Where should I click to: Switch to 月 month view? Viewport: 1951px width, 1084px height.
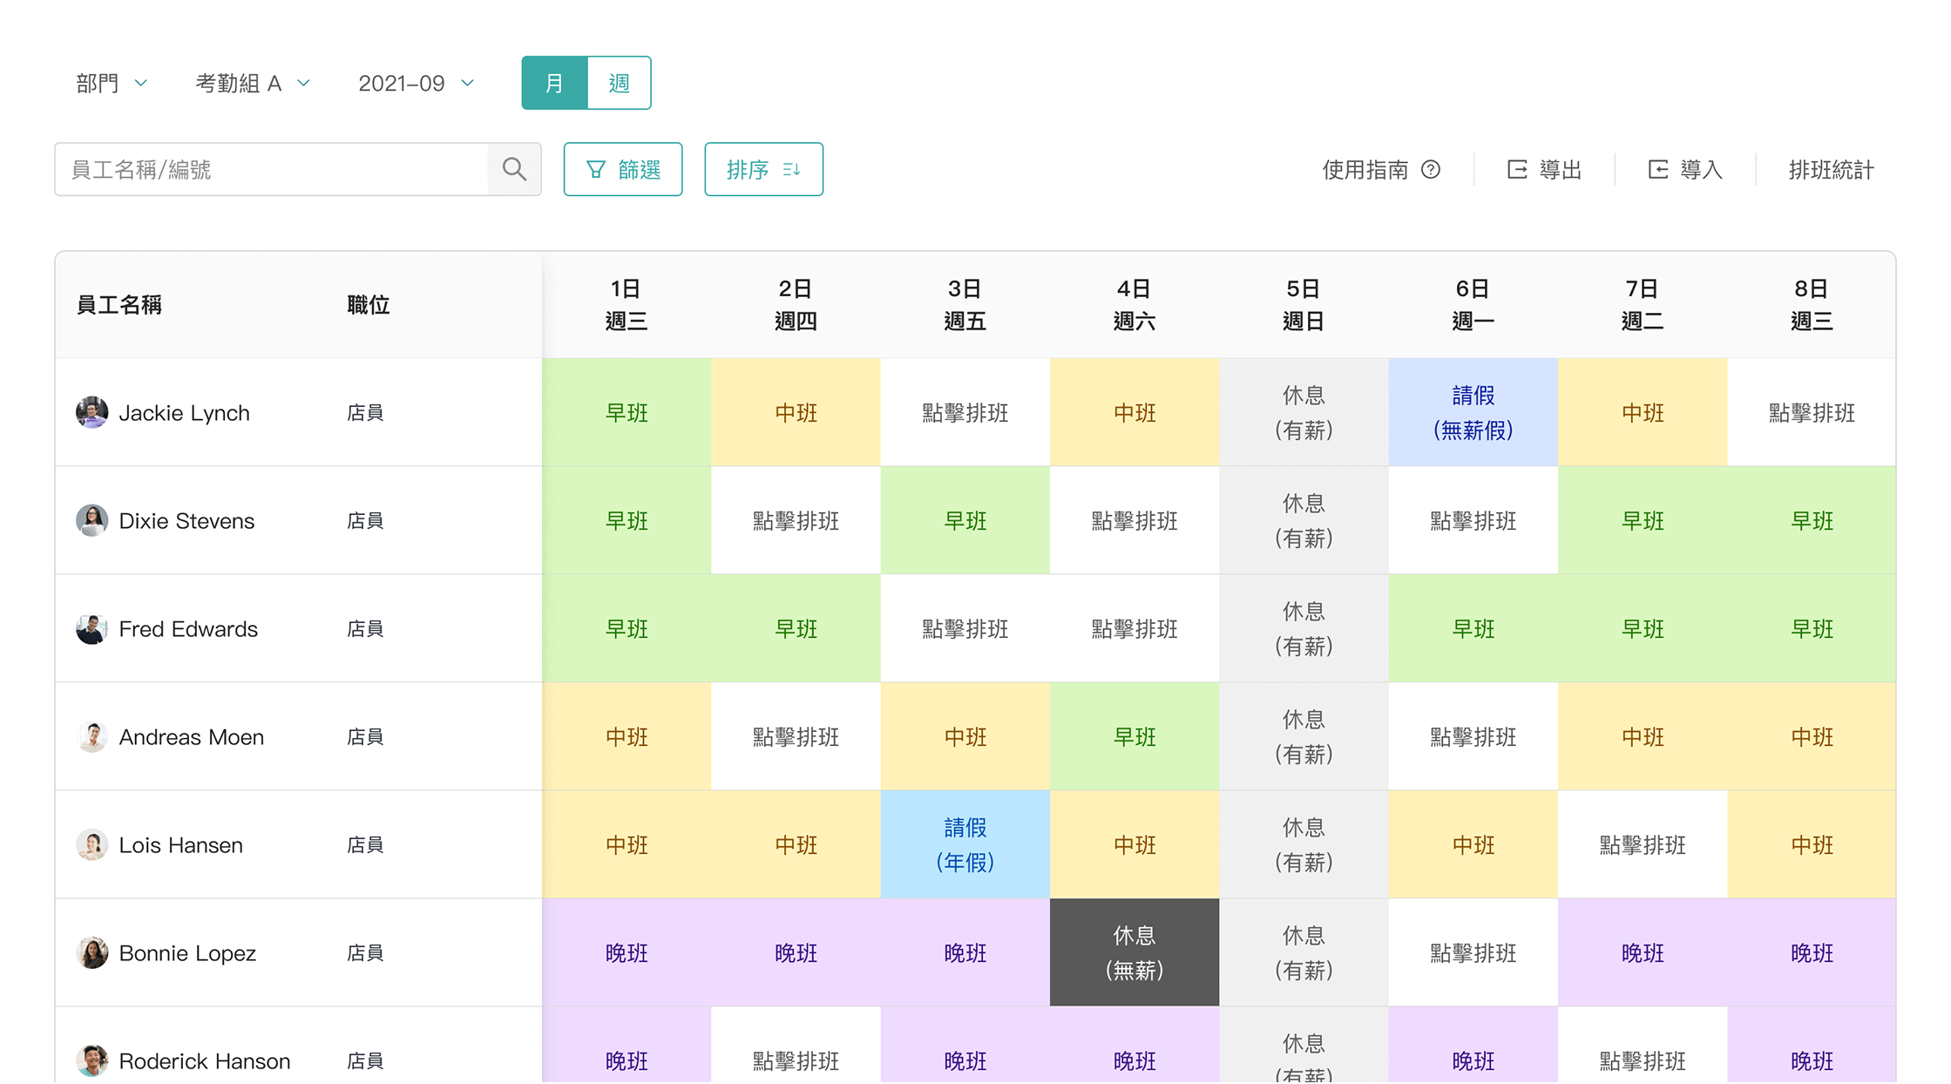(x=554, y=83)
